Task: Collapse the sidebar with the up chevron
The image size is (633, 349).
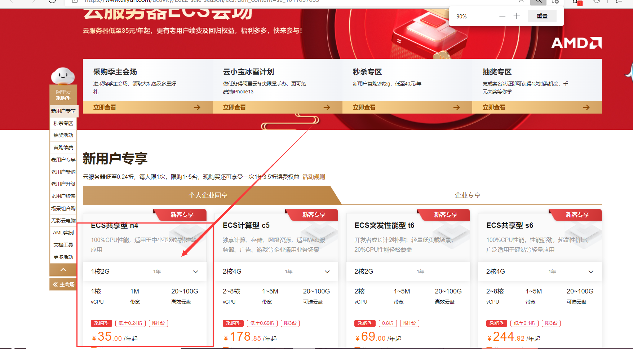Action: tap(63, 270)
